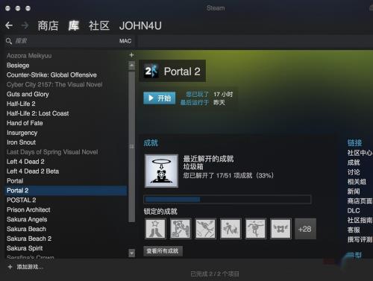Select Hand of Fate in the list
Viewport: 373px width, 281px height.
[x=25, y=123]
